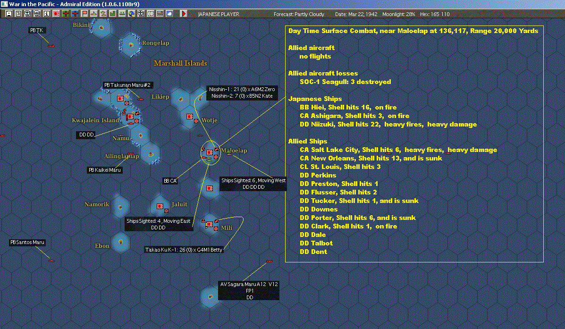This screenshot has height=329, width=565.
Task: Select the Rongelap atoll hex
Action: coord(130,45)
